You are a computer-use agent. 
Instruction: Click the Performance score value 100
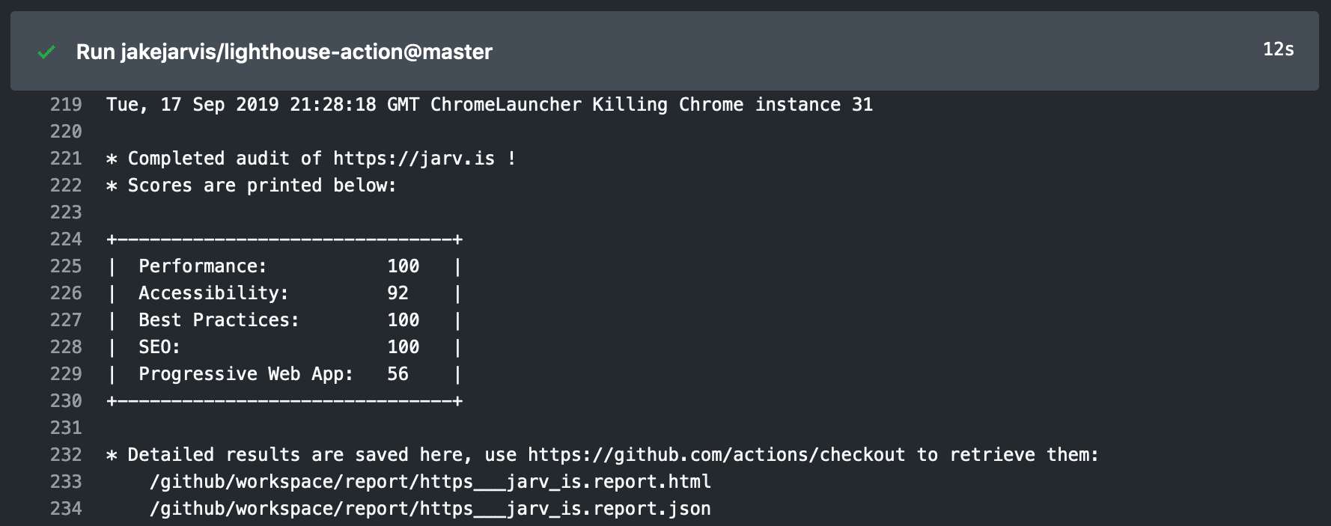click(403, 266)
